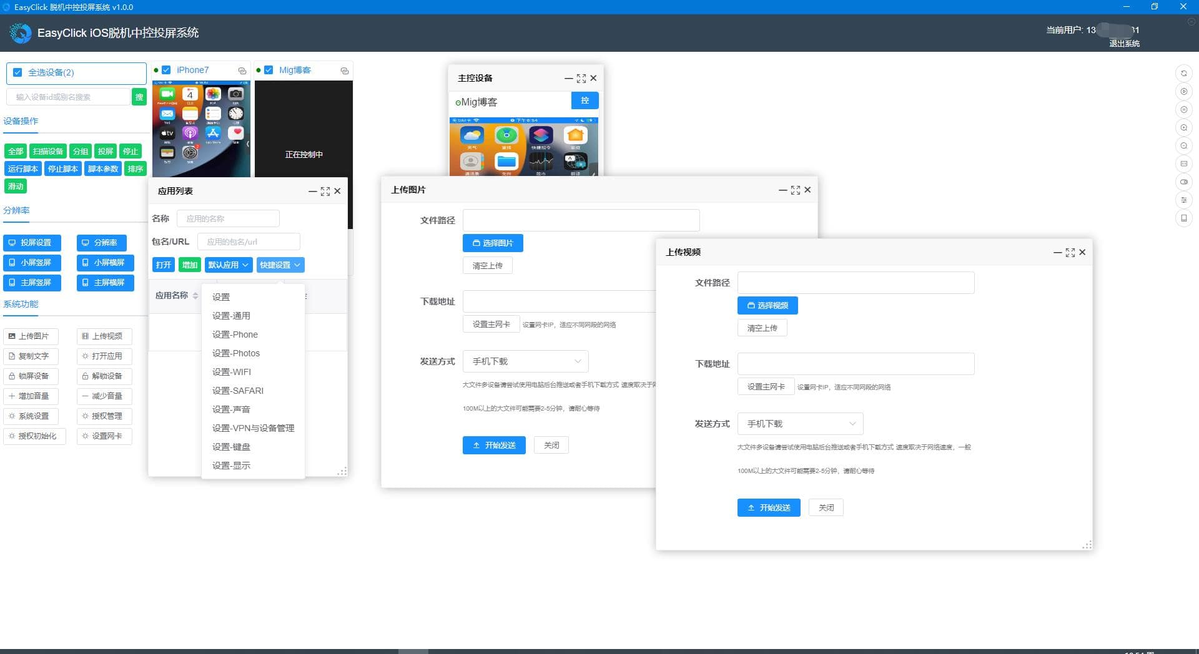Uncheck the Mig博客 device checkbox

coord(269,71)
